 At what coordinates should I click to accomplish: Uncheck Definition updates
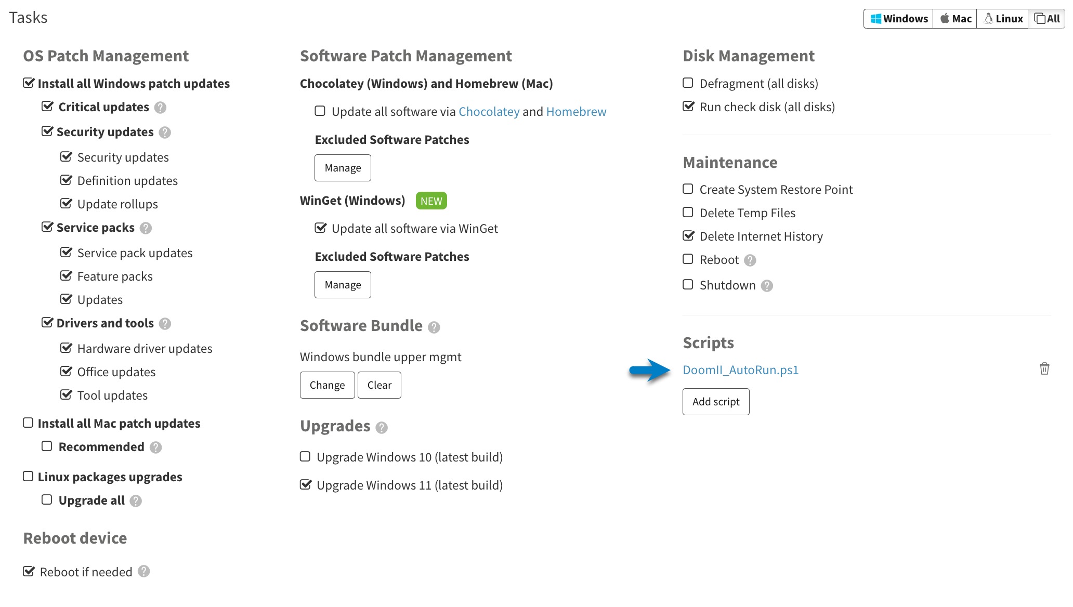[x=66, y=180]
